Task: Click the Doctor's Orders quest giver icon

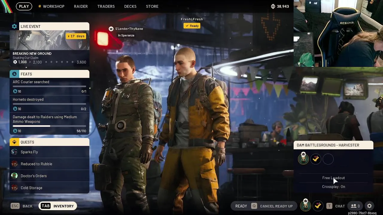Action: click(14, 176)
